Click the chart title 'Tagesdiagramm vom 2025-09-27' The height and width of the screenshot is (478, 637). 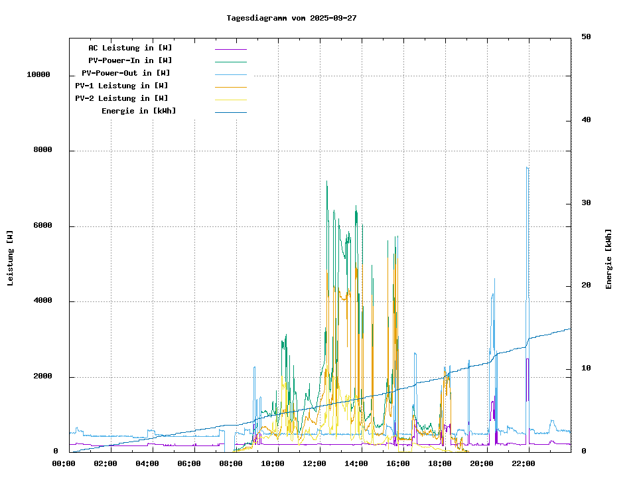291,18
